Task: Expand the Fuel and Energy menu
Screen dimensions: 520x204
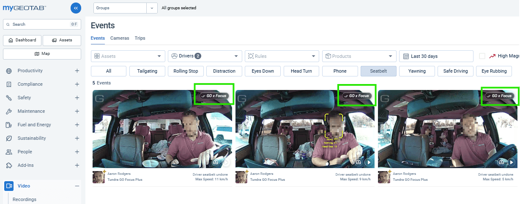Action: [77, 125]
